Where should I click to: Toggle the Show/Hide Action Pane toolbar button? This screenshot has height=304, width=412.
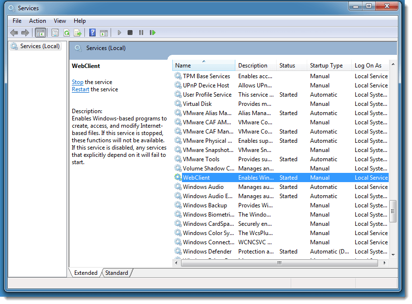(103, 33)
